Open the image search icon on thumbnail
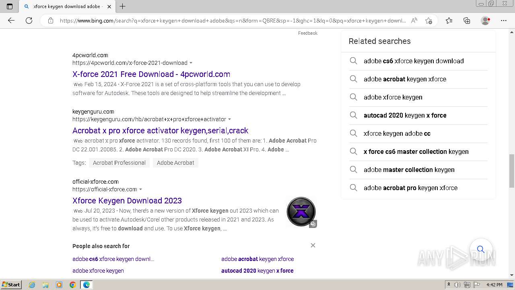The width and height of the screenshot is (515, 290). (x=313, y=224)
